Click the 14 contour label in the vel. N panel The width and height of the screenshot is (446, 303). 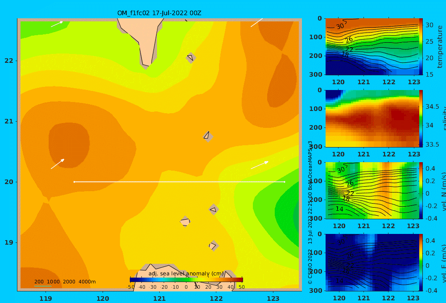coord(339,209)
